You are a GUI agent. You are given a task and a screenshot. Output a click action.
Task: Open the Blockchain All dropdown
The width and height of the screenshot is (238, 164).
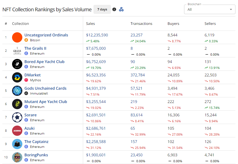[210, 9]
